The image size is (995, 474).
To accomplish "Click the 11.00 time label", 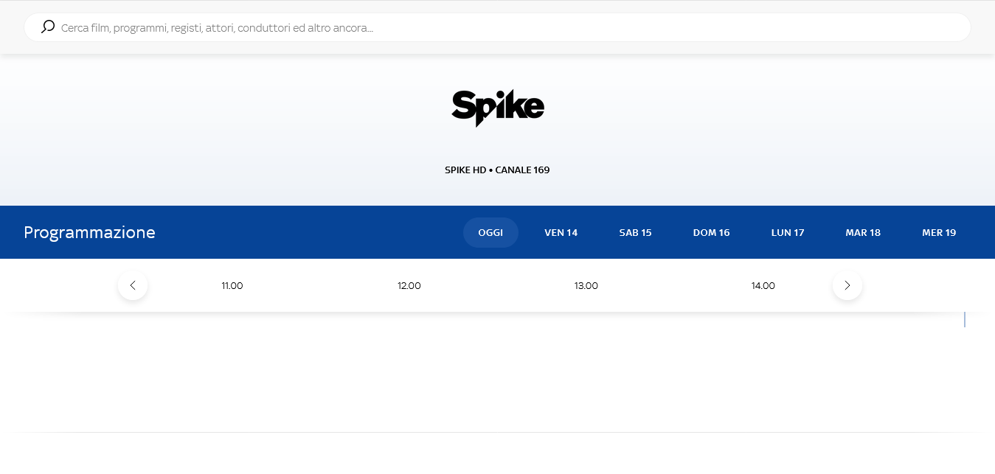I will pyautogui.click(x=232, y=286).
